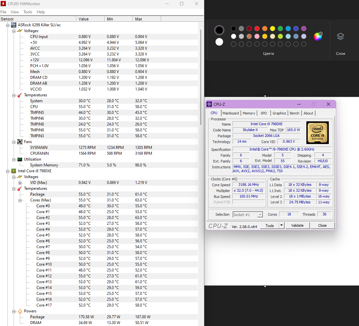Image resolution: width=359 pixels, height=326 pixels.
Task: Open the View menu in HWMonitor
Action: [x=15, y=12]
